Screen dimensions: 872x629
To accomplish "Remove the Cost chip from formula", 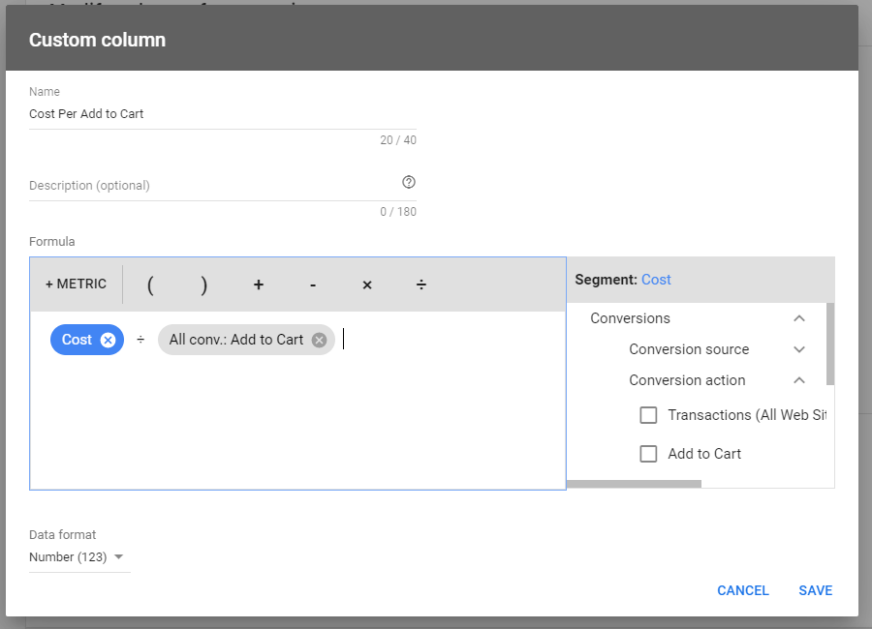I will (x=108, y=340).
